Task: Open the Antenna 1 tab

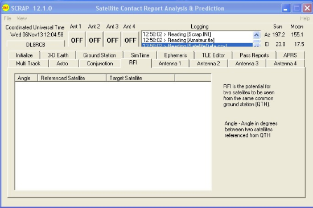Action: (x=170, y=64)
